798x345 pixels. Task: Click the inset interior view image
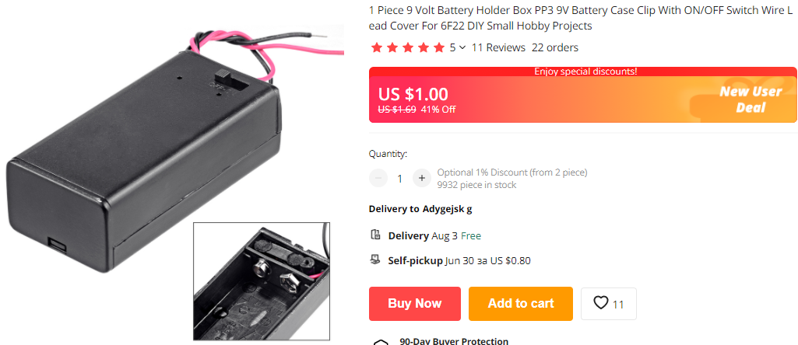click(262, 281)
